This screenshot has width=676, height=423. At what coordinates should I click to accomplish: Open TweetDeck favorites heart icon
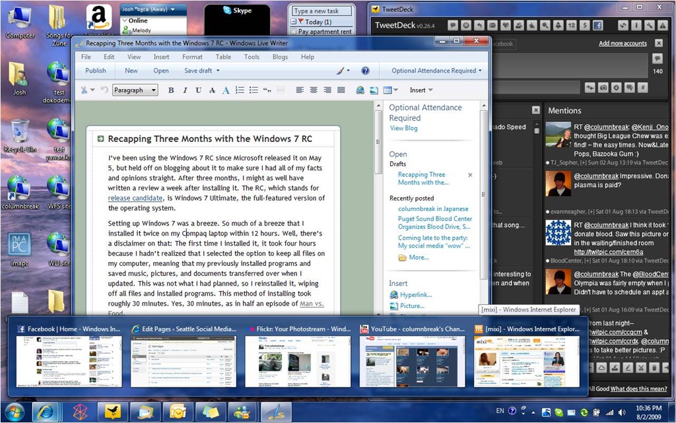click(x=506, y=26)
